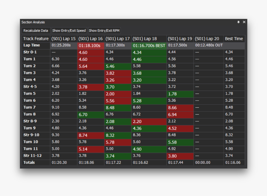Toggle Show Entry/Exit RPM
This screenshot has height=196, width=267.
(104, 31)
